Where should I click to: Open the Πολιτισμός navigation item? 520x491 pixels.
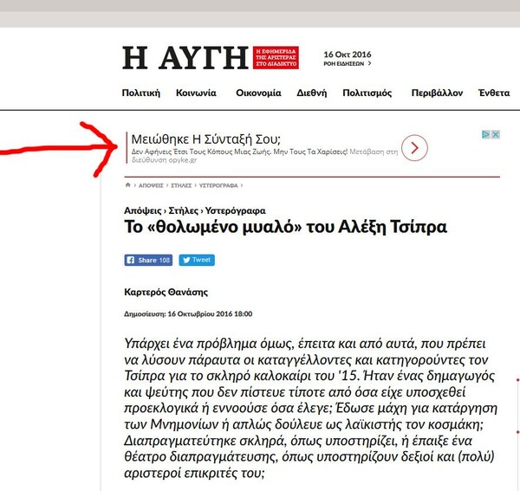coord(367,93)
